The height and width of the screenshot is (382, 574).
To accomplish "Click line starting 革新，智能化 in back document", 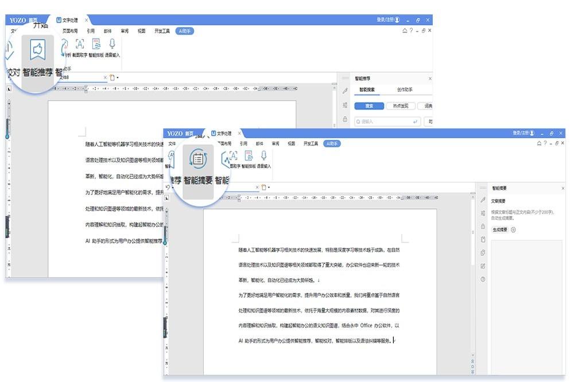I will (x=125, y=176).
